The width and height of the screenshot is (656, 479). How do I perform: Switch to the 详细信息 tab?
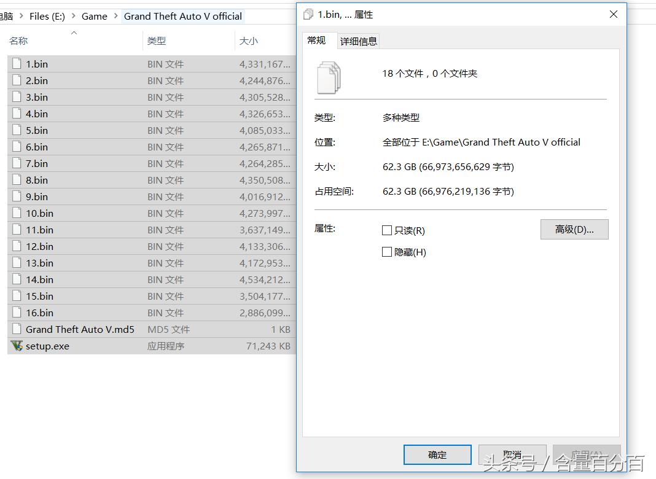[x=359, y=41]
